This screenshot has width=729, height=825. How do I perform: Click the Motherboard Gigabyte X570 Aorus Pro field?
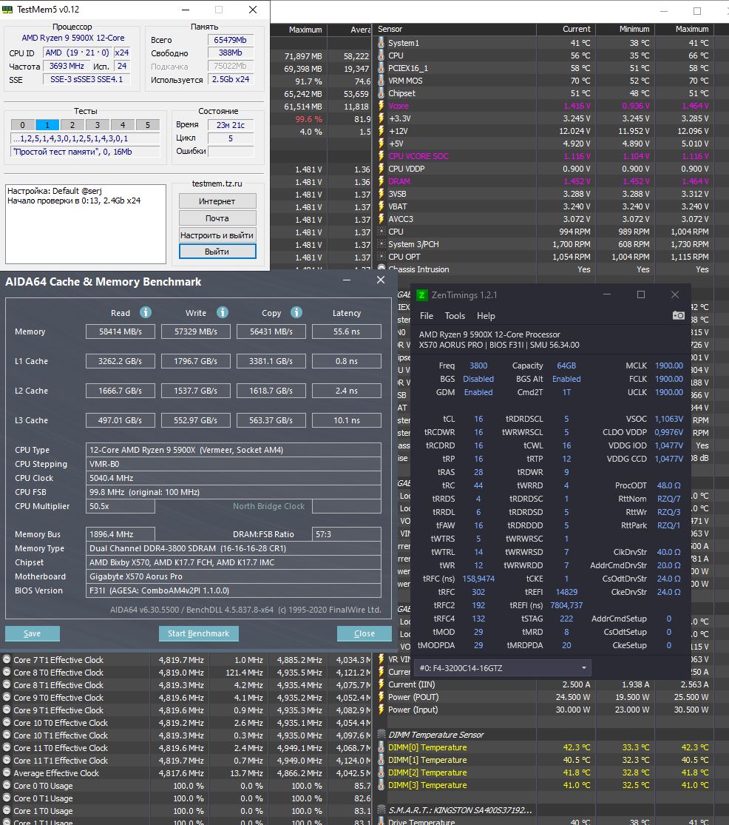pyautogui.click(x=234, y=576)
